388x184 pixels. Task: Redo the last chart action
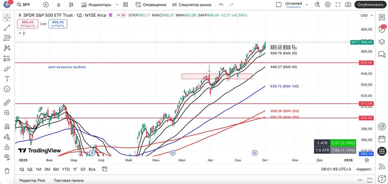tap(232, 5)
